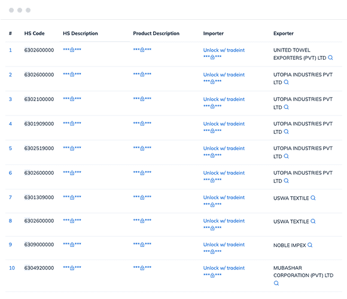This screenshot has height=299, width=347.
Task: Click magnifier beside Noble Impex
Action: click(x=310, y=245)
